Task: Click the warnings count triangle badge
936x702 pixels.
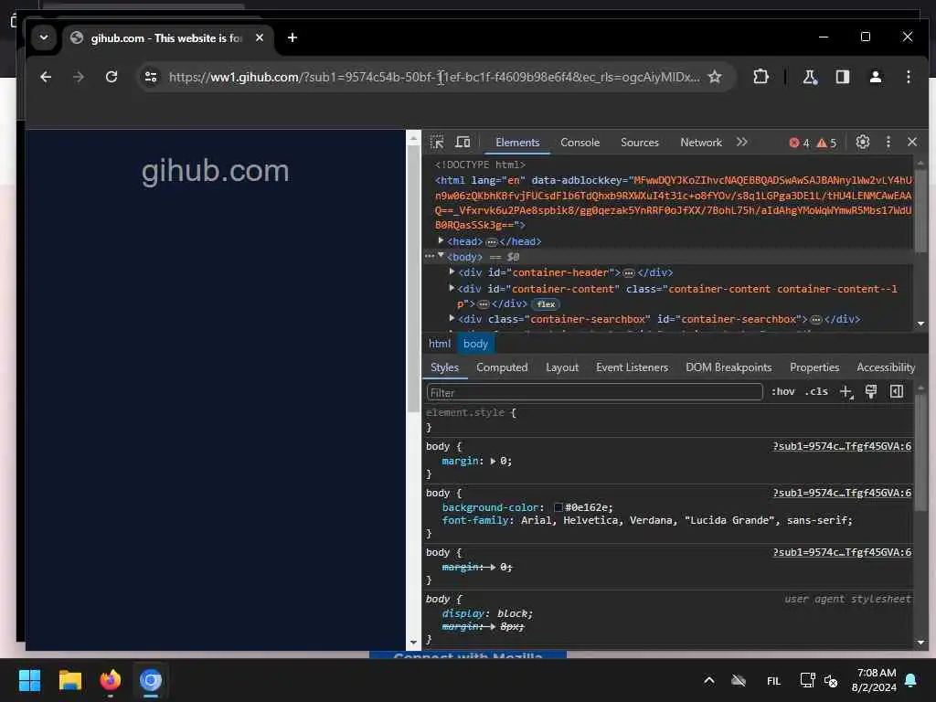Action: click(826, 143)
